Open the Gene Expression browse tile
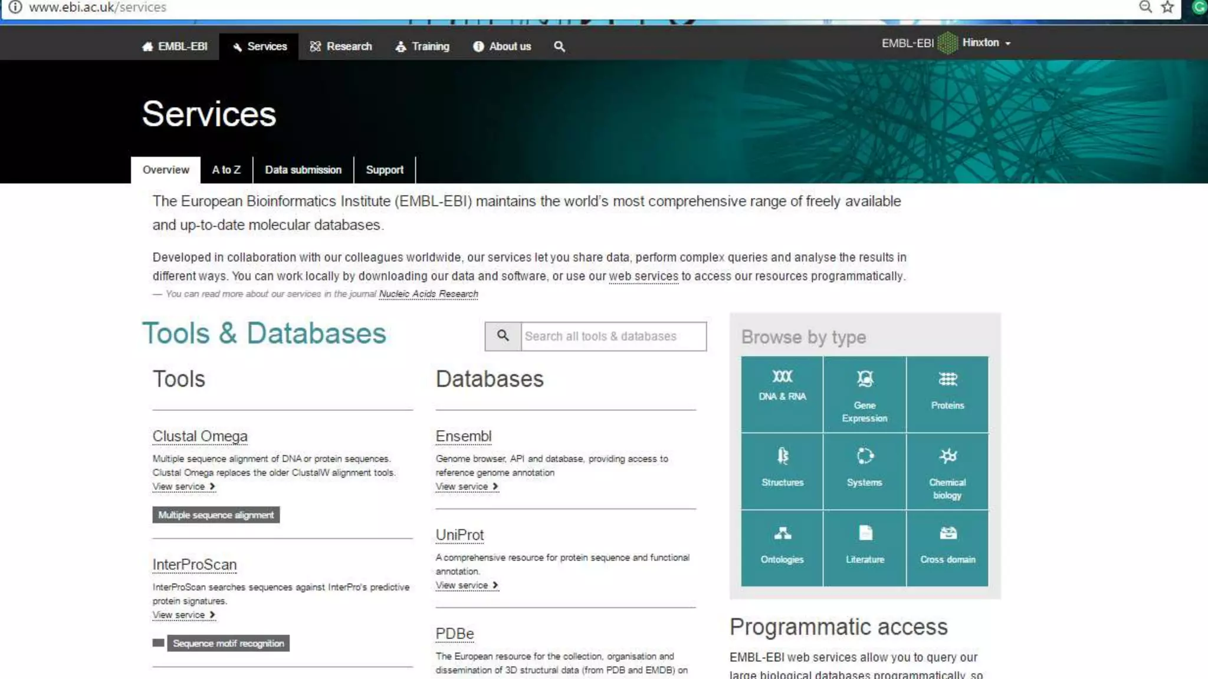The width and height of the screenshot is (1208, 679). click(x=864, y=394)
